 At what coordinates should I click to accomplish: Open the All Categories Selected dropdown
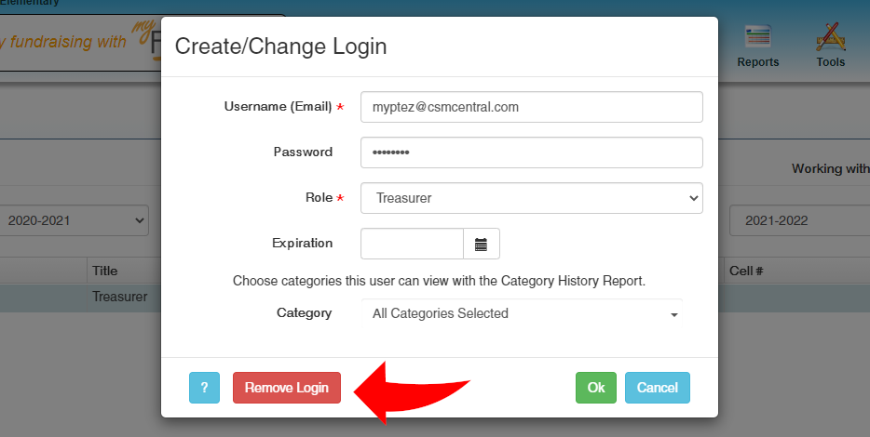point(522,313)
